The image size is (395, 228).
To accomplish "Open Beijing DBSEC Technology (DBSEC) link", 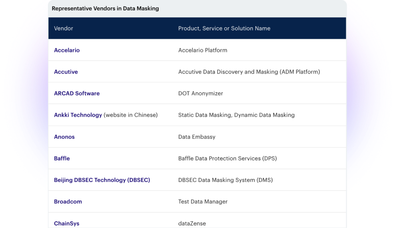I will tap(102, 180).
